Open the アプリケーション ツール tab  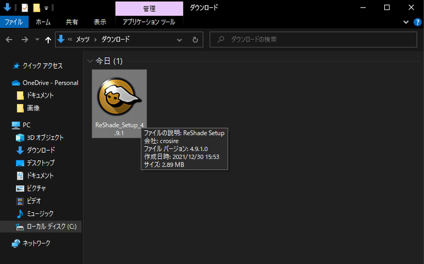(149, 22)
